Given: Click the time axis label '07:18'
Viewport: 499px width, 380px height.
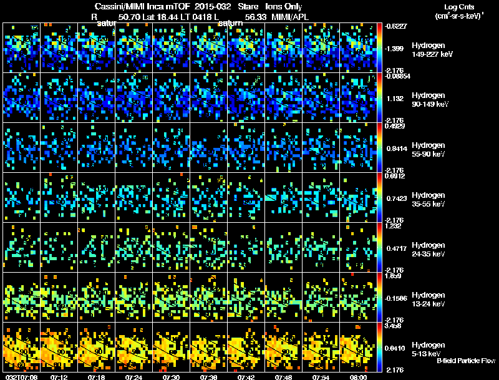Looking at the screenshot, I should 97,377.
